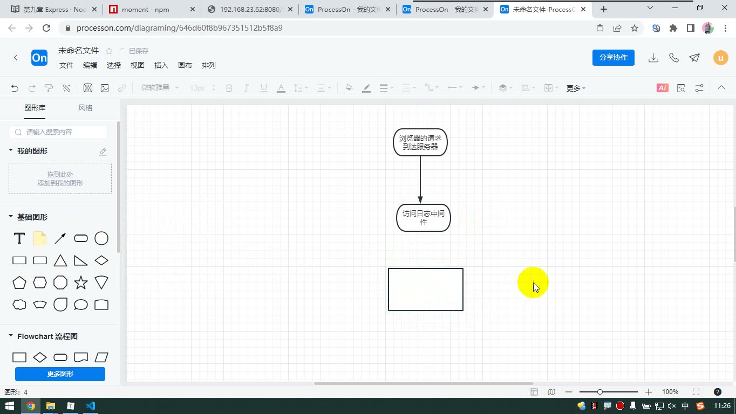736x414 pixels.
Task: Click the phone call icon
Action: (x=674, y=58)
